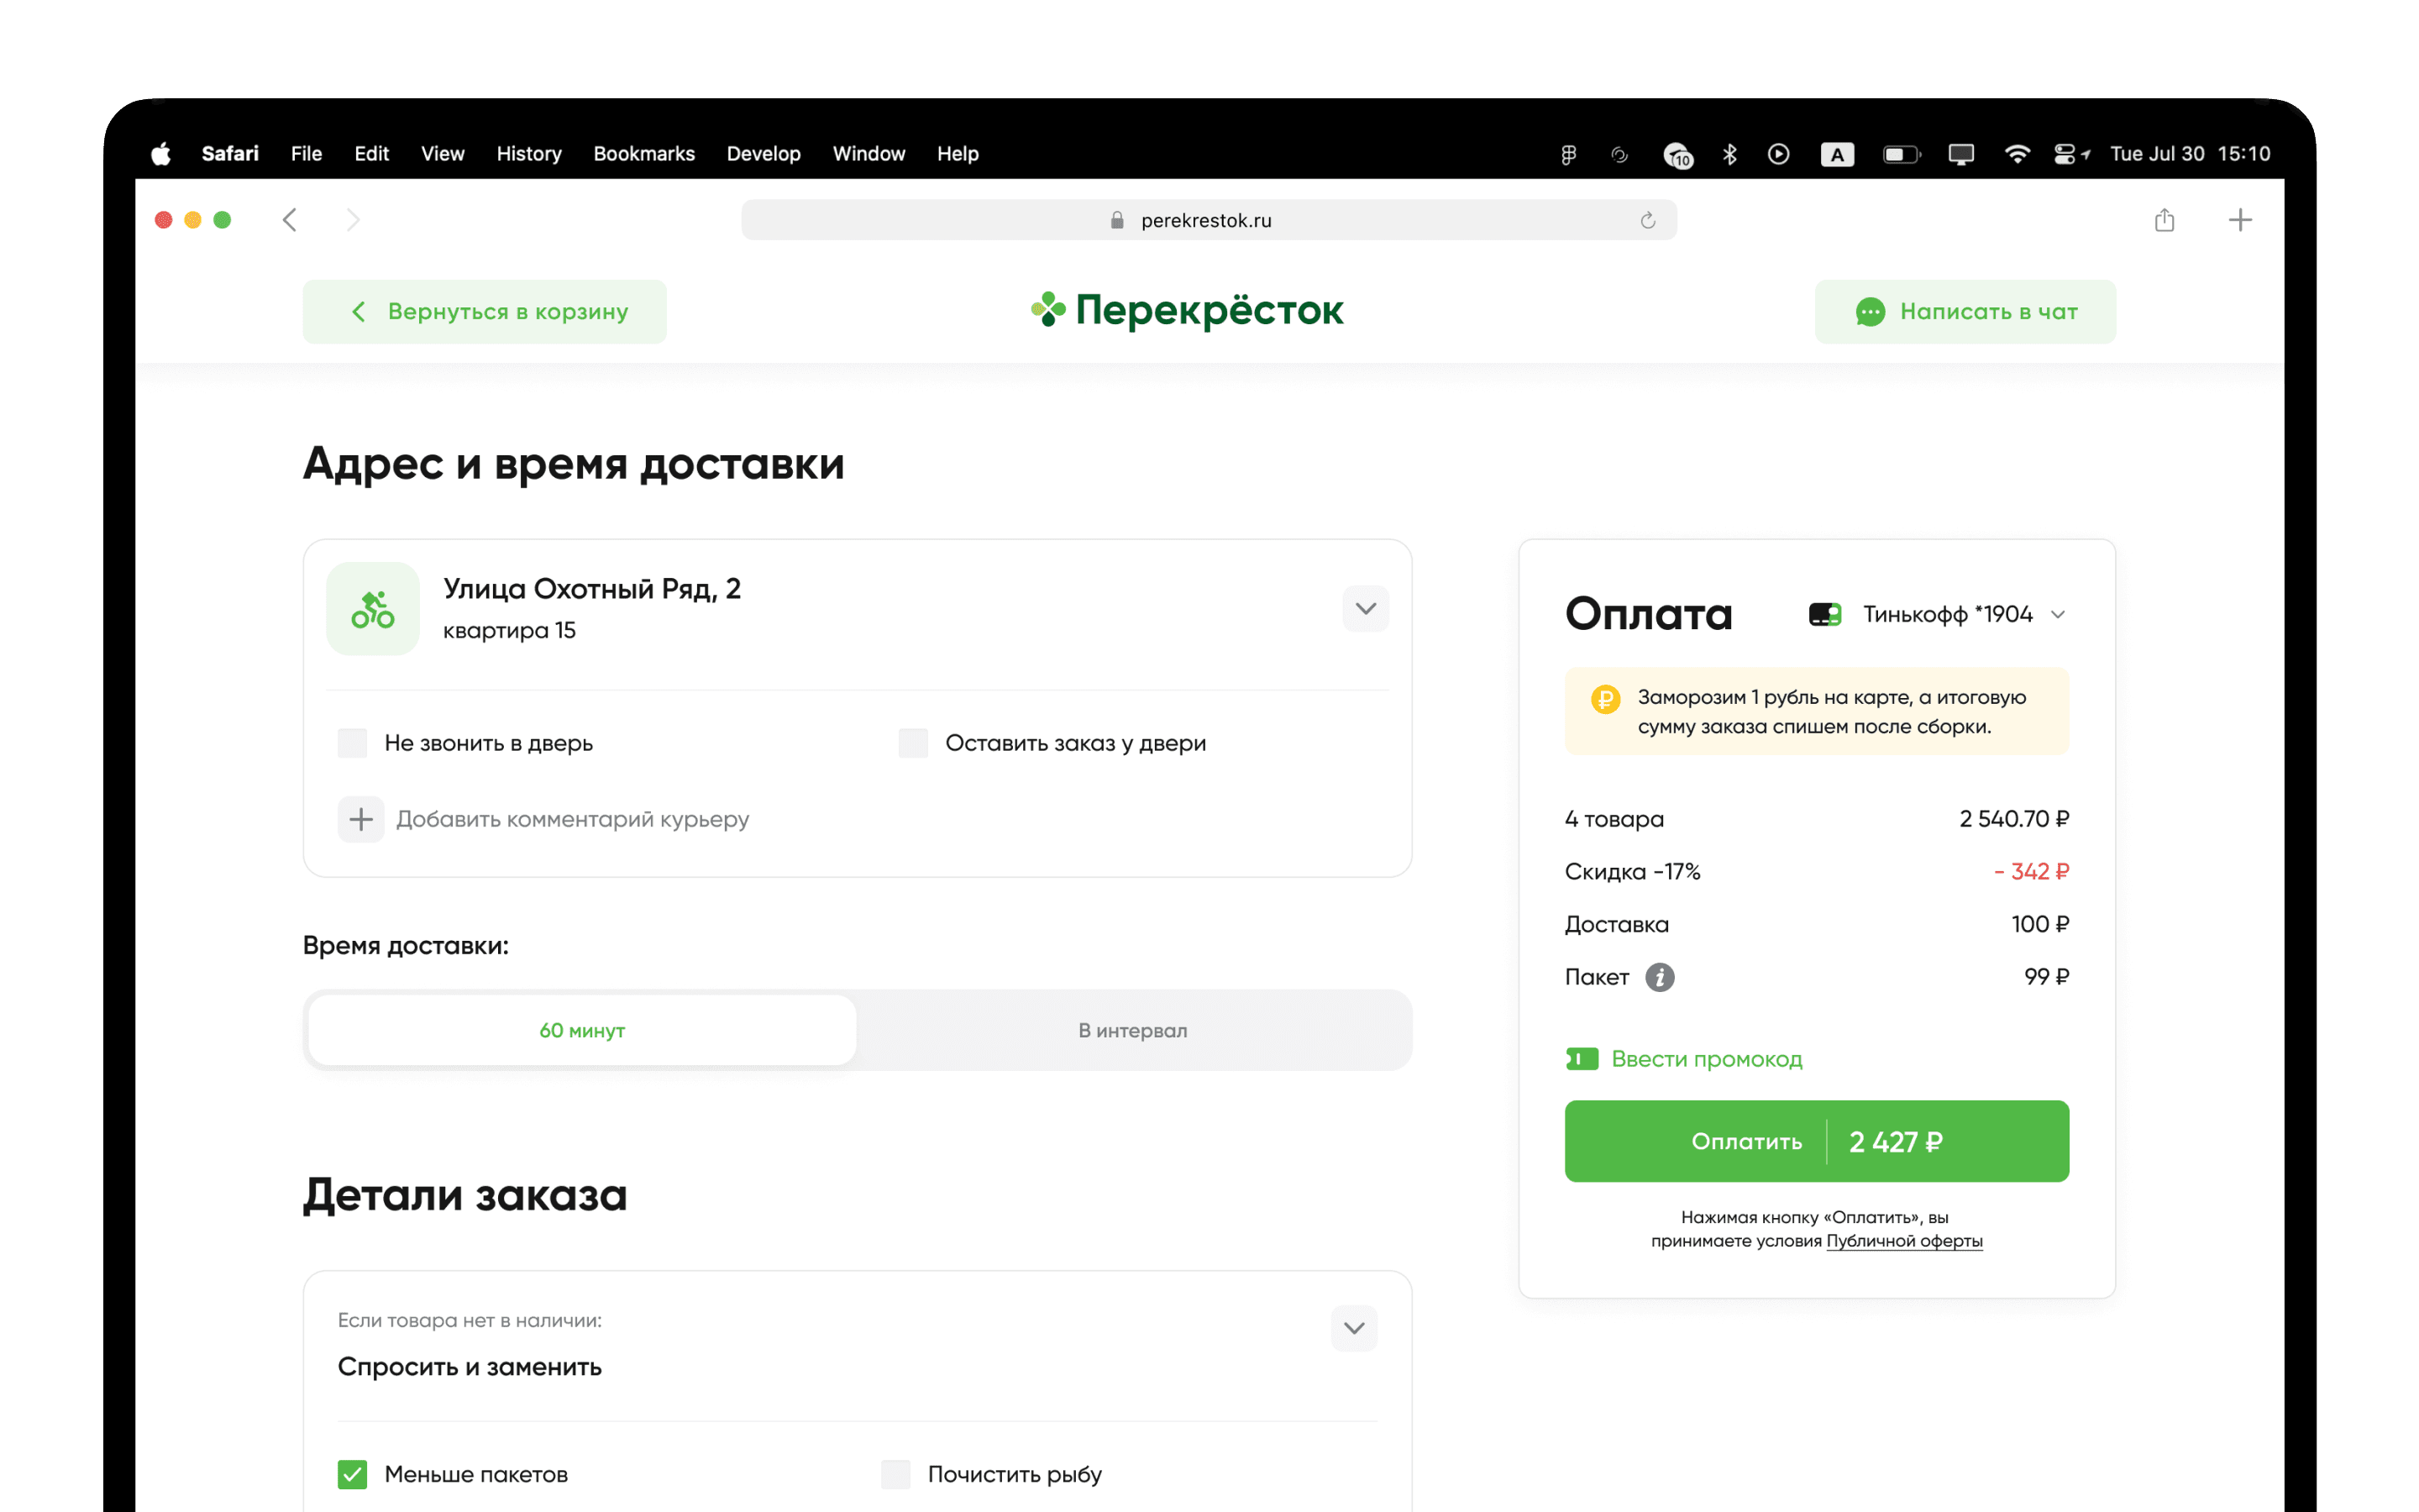
Task: Open a new tab with plus icon
Action: (2240, 220)
